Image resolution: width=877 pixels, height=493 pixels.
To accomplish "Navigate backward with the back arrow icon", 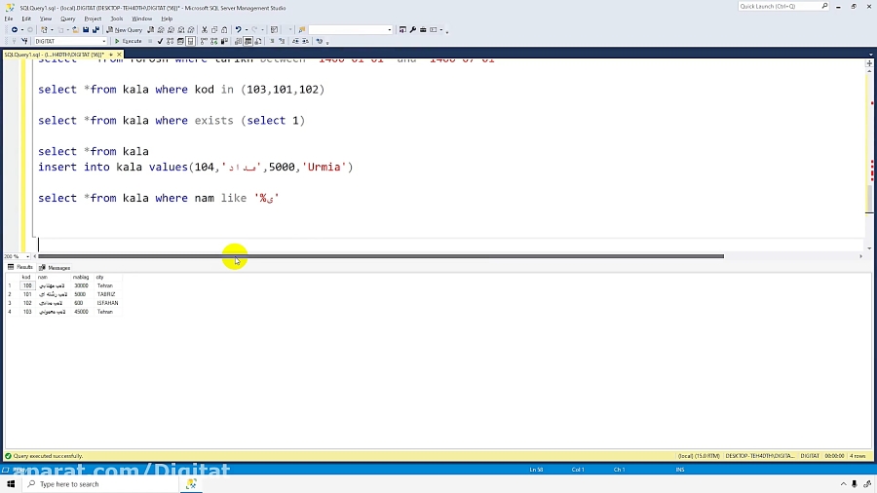I will click(x=14, y=29).
